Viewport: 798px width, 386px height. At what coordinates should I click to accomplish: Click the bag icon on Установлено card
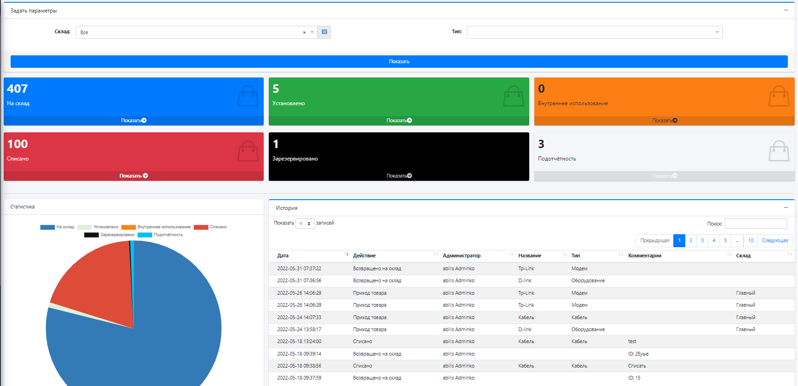tap(513, 96)
